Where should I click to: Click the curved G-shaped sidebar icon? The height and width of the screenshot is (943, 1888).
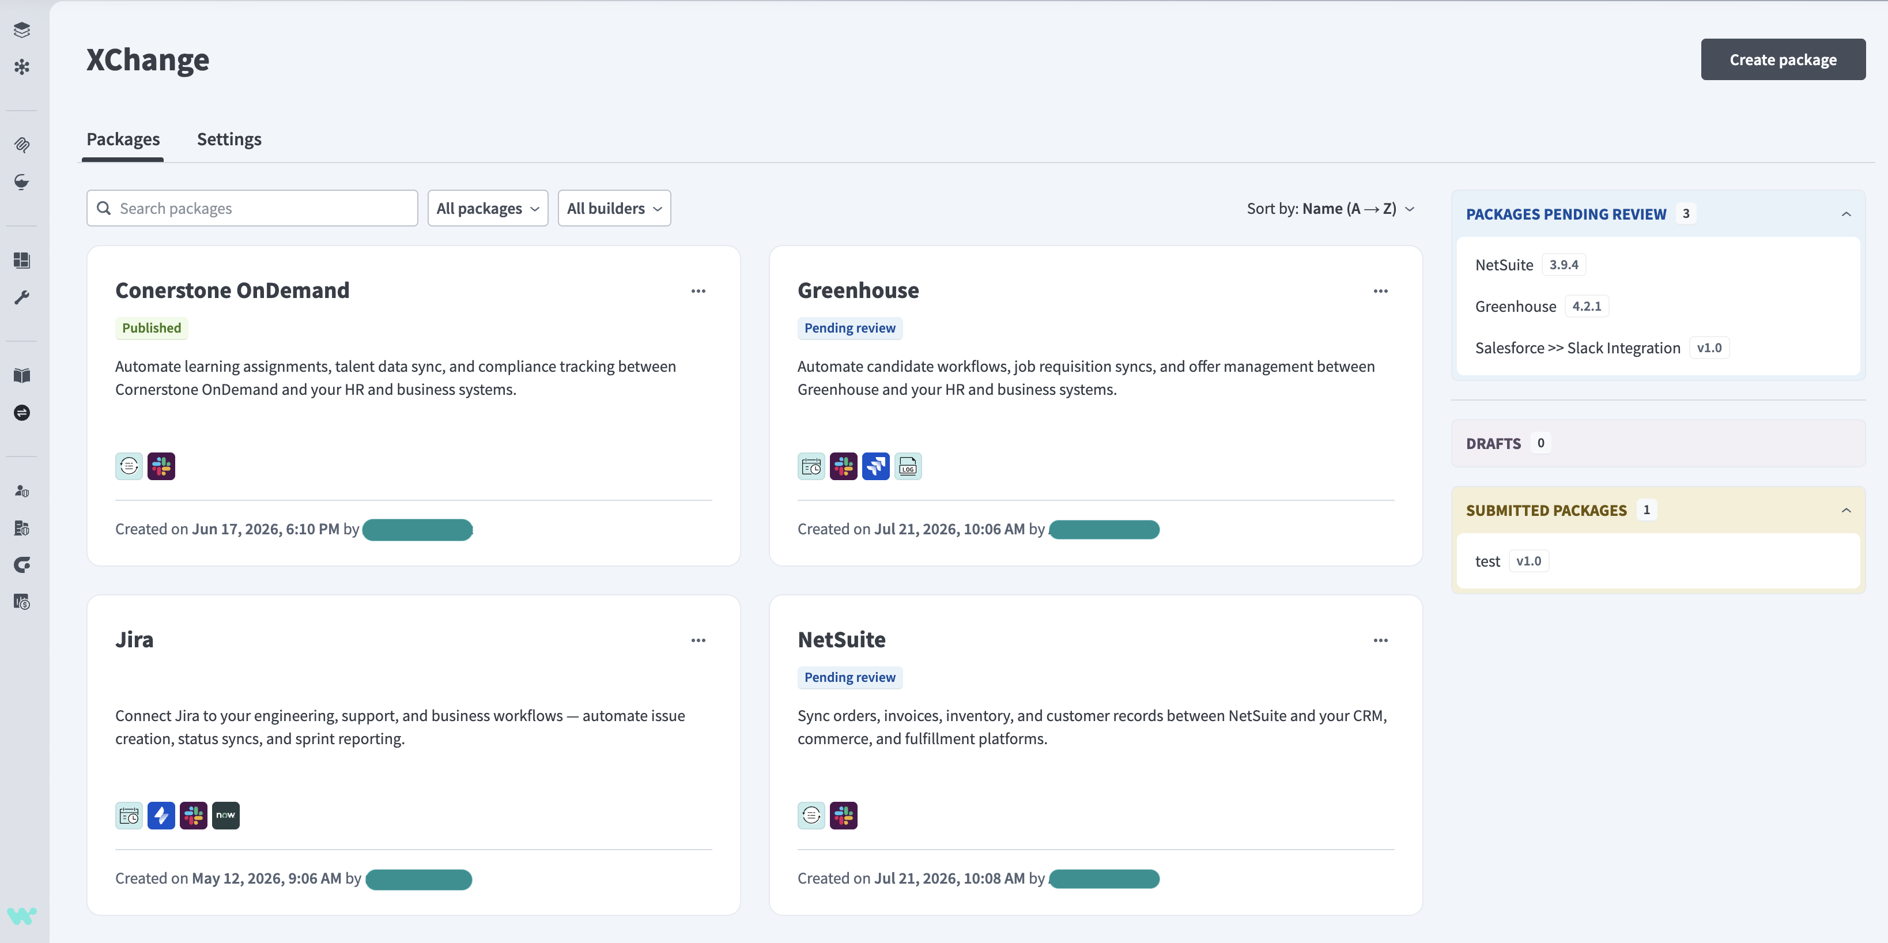click(x=22, y=565)
